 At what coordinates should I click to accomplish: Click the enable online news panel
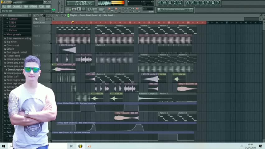click(174, 10)
